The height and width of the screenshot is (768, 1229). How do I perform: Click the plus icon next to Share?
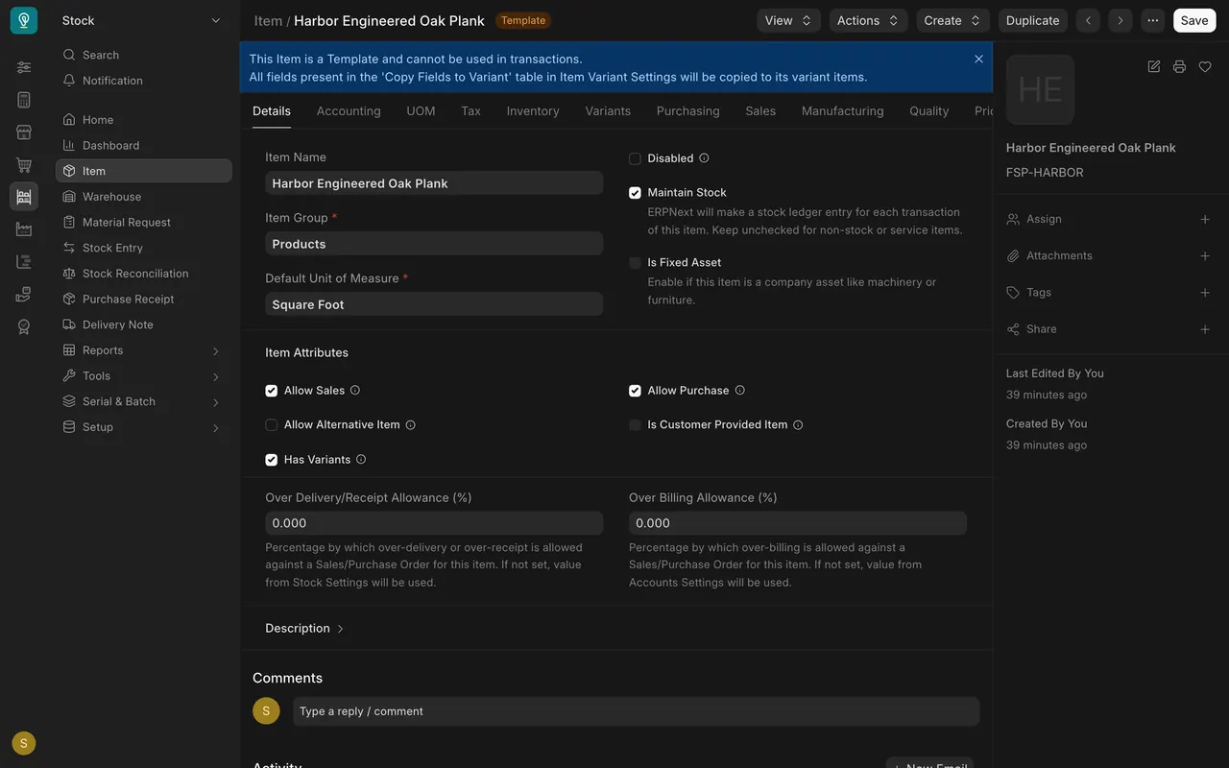pyautogui.click(x=1205, y=329)
